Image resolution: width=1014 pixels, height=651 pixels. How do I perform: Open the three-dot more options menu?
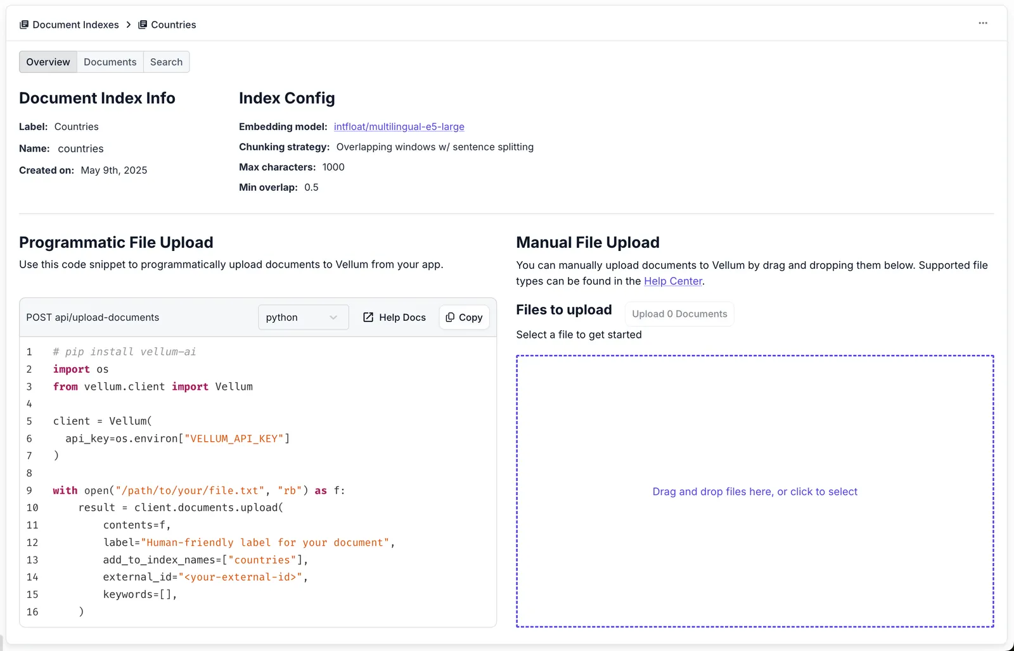(x=983, y=23)
